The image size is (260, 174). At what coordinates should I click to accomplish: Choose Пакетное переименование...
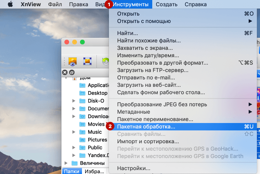[x=183, y=119]
